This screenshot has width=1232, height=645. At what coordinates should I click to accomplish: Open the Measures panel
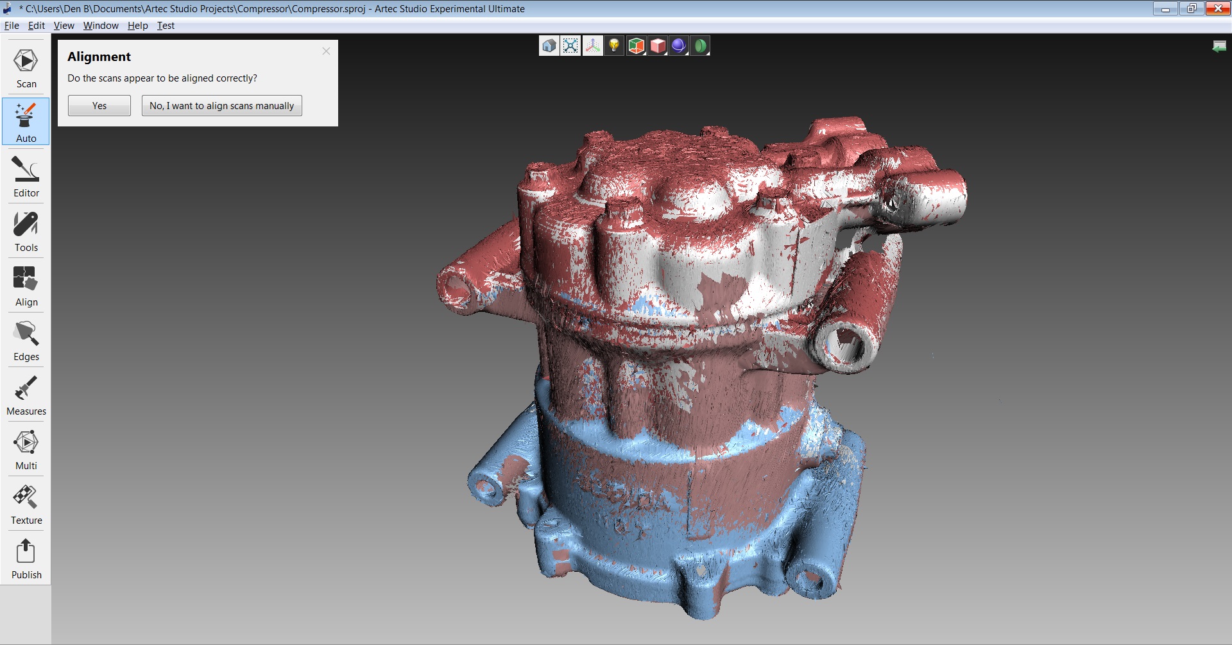point(26,395)
